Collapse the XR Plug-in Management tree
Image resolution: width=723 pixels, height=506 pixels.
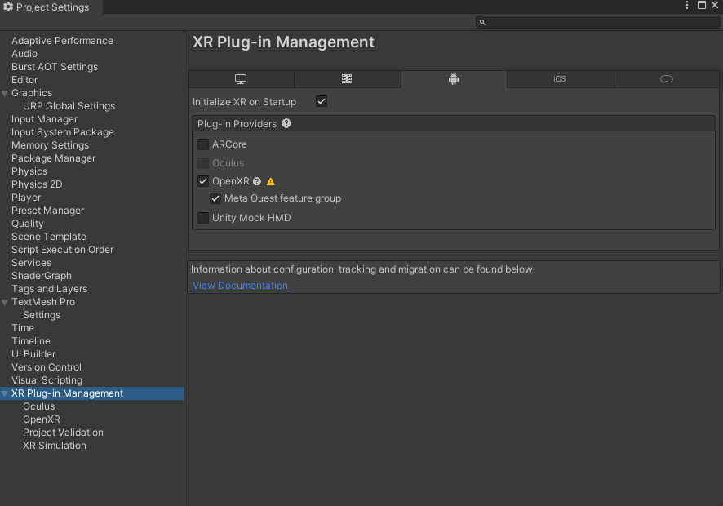point(6,393)
